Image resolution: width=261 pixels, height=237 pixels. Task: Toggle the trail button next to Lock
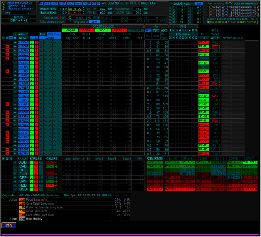199,4
